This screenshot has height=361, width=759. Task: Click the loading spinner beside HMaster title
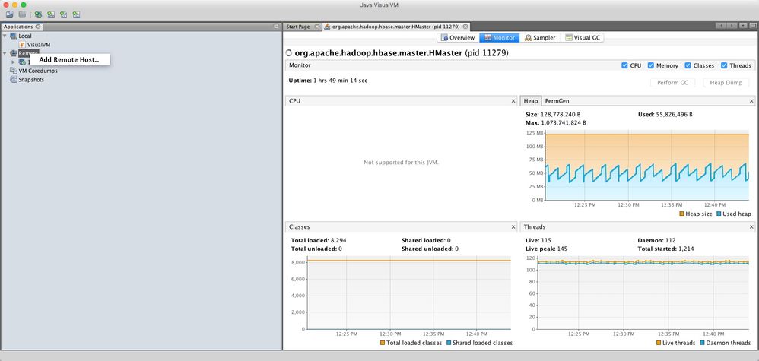[290, 53]
